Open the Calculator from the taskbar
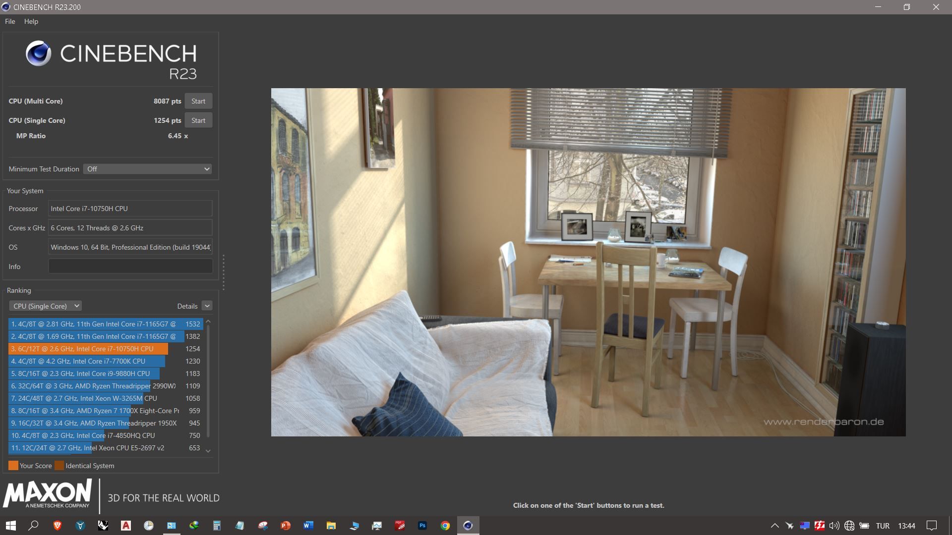 (217, 526)
